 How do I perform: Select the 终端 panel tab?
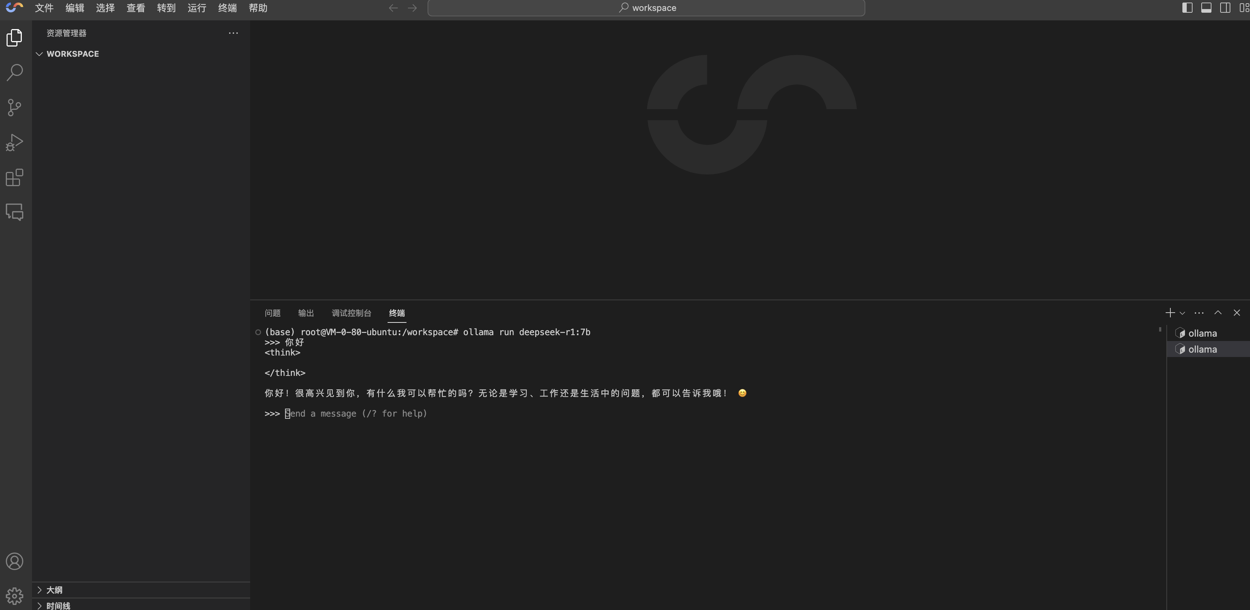point(397,313)
